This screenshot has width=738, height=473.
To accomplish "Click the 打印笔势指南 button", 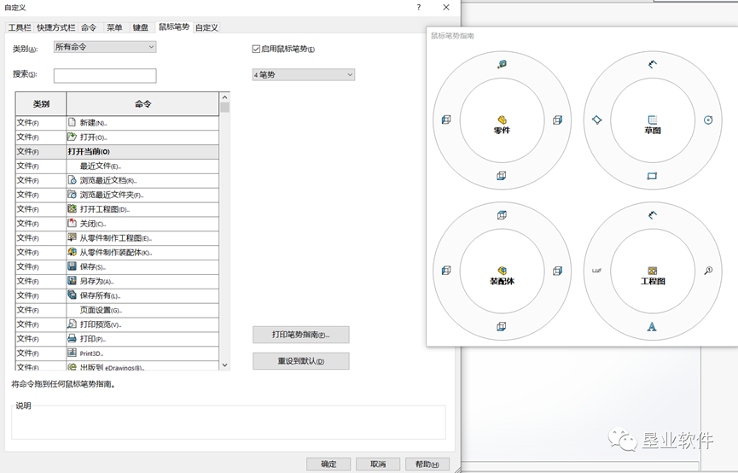I will [300, 335].
